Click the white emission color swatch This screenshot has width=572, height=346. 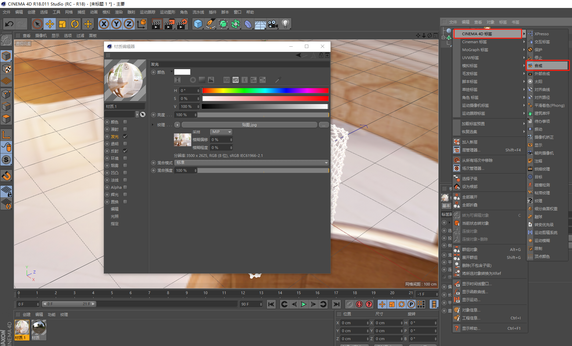pyautogui.click(x=182, y=72)
